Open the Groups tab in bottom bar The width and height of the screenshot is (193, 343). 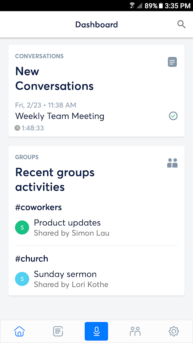point(135,331)
